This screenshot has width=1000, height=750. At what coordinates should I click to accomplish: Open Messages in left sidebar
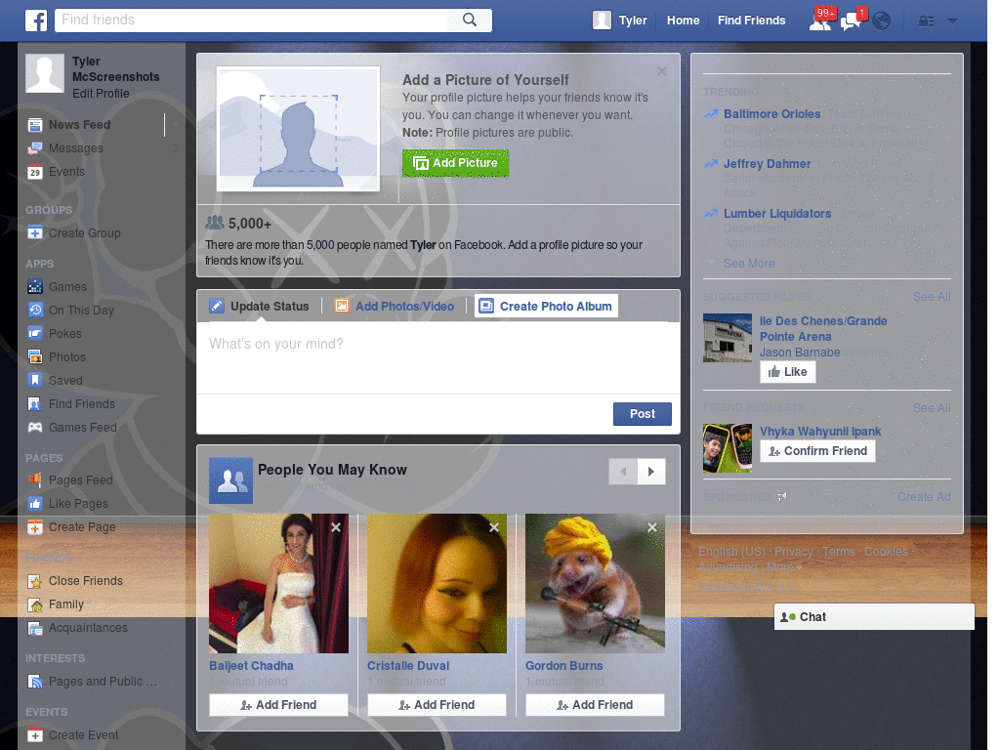76,148
